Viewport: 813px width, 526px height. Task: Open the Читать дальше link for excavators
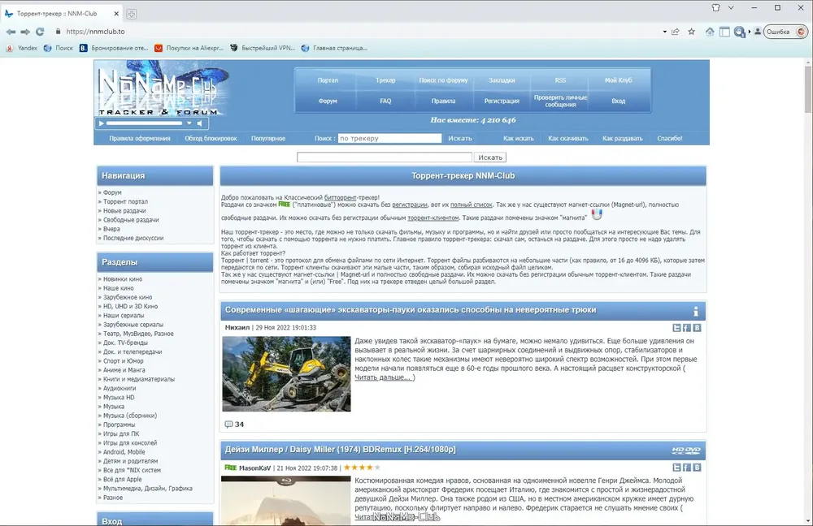[385, 377]
